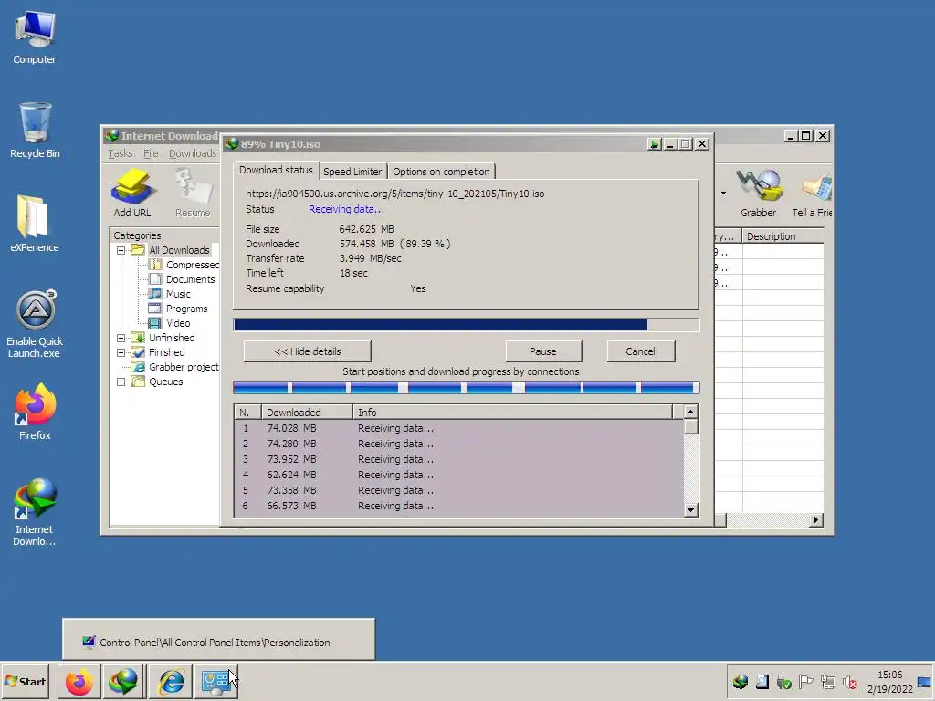Select connection row 4 with 62.624 MB
935x701 pixels.
click(458, 475)
